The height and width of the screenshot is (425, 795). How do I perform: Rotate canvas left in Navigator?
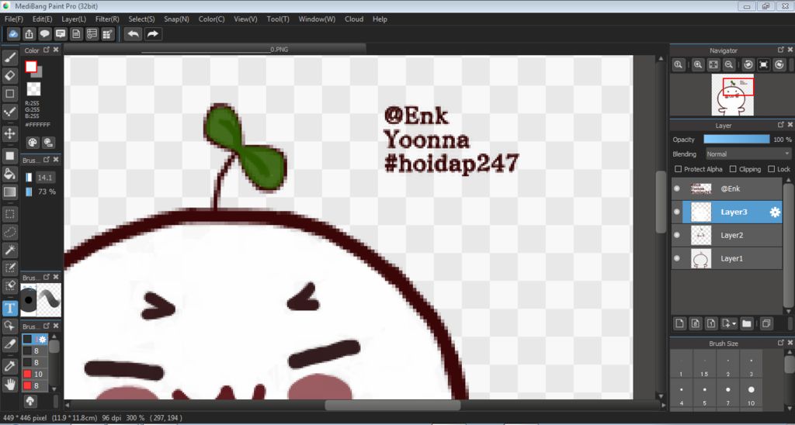pos(748,64)
